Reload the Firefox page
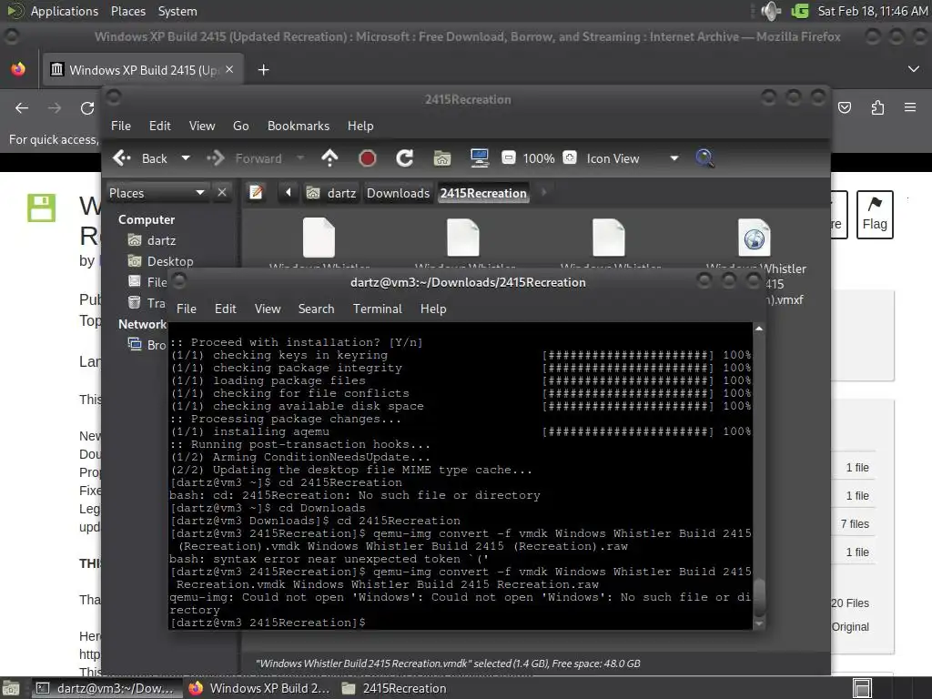 87,107
